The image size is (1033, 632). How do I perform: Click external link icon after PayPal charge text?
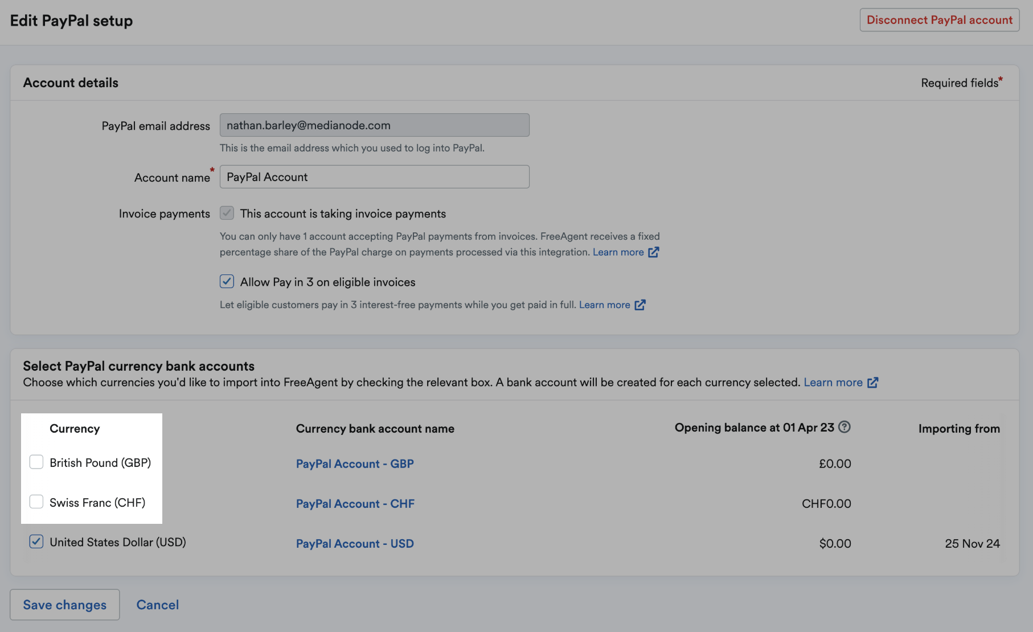tap(654, 252)
